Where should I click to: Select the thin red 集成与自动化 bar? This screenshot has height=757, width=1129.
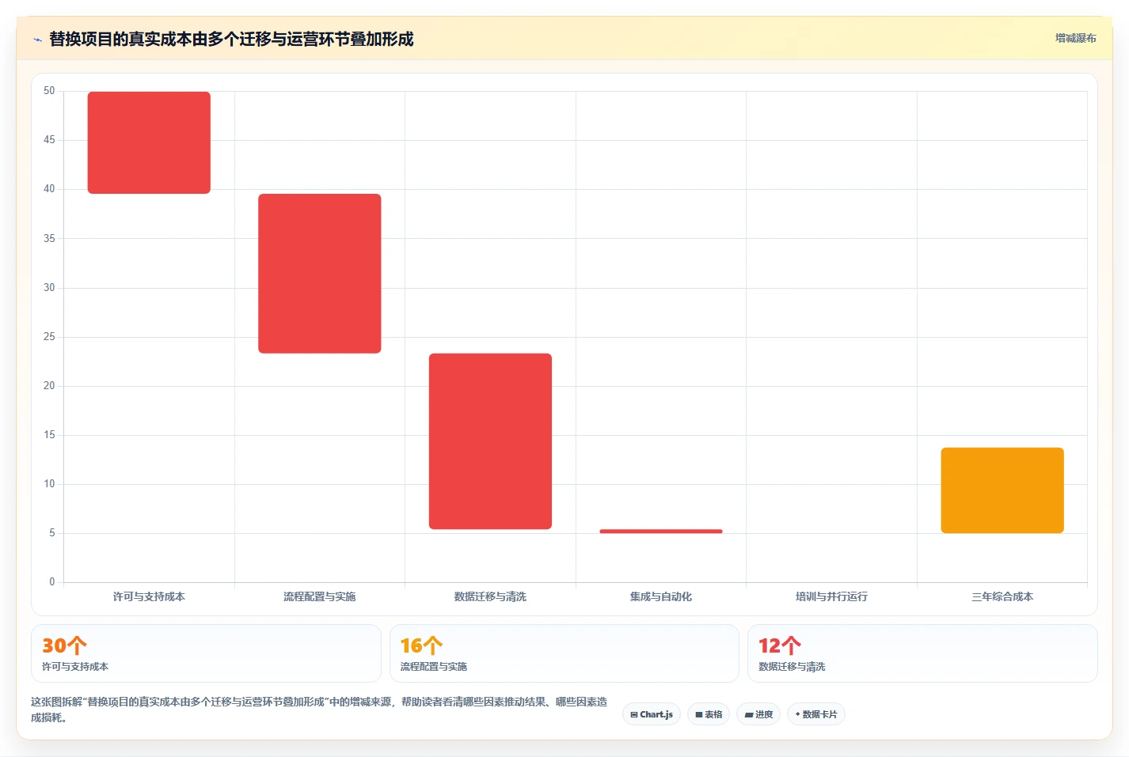[x=661, y=532]
